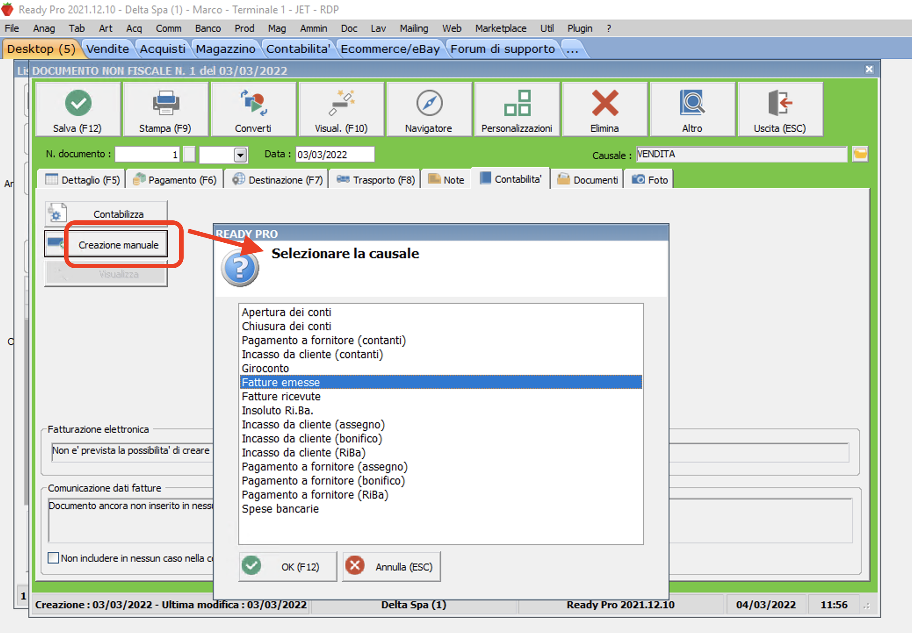Click the blue question mark dialog icon
Viewport: 912px width, 633px height.
(x=240, y=268)
